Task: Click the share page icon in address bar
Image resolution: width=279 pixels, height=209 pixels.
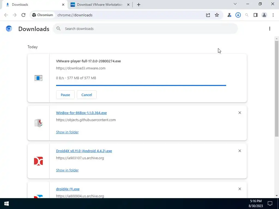Action: [x=208, y=15]
